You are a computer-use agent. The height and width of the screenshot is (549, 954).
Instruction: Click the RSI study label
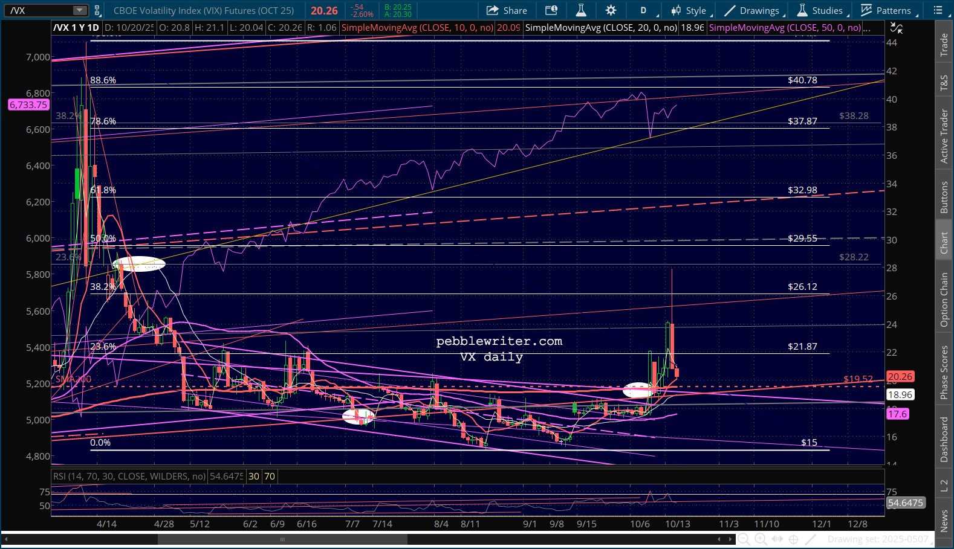point(129,477)
